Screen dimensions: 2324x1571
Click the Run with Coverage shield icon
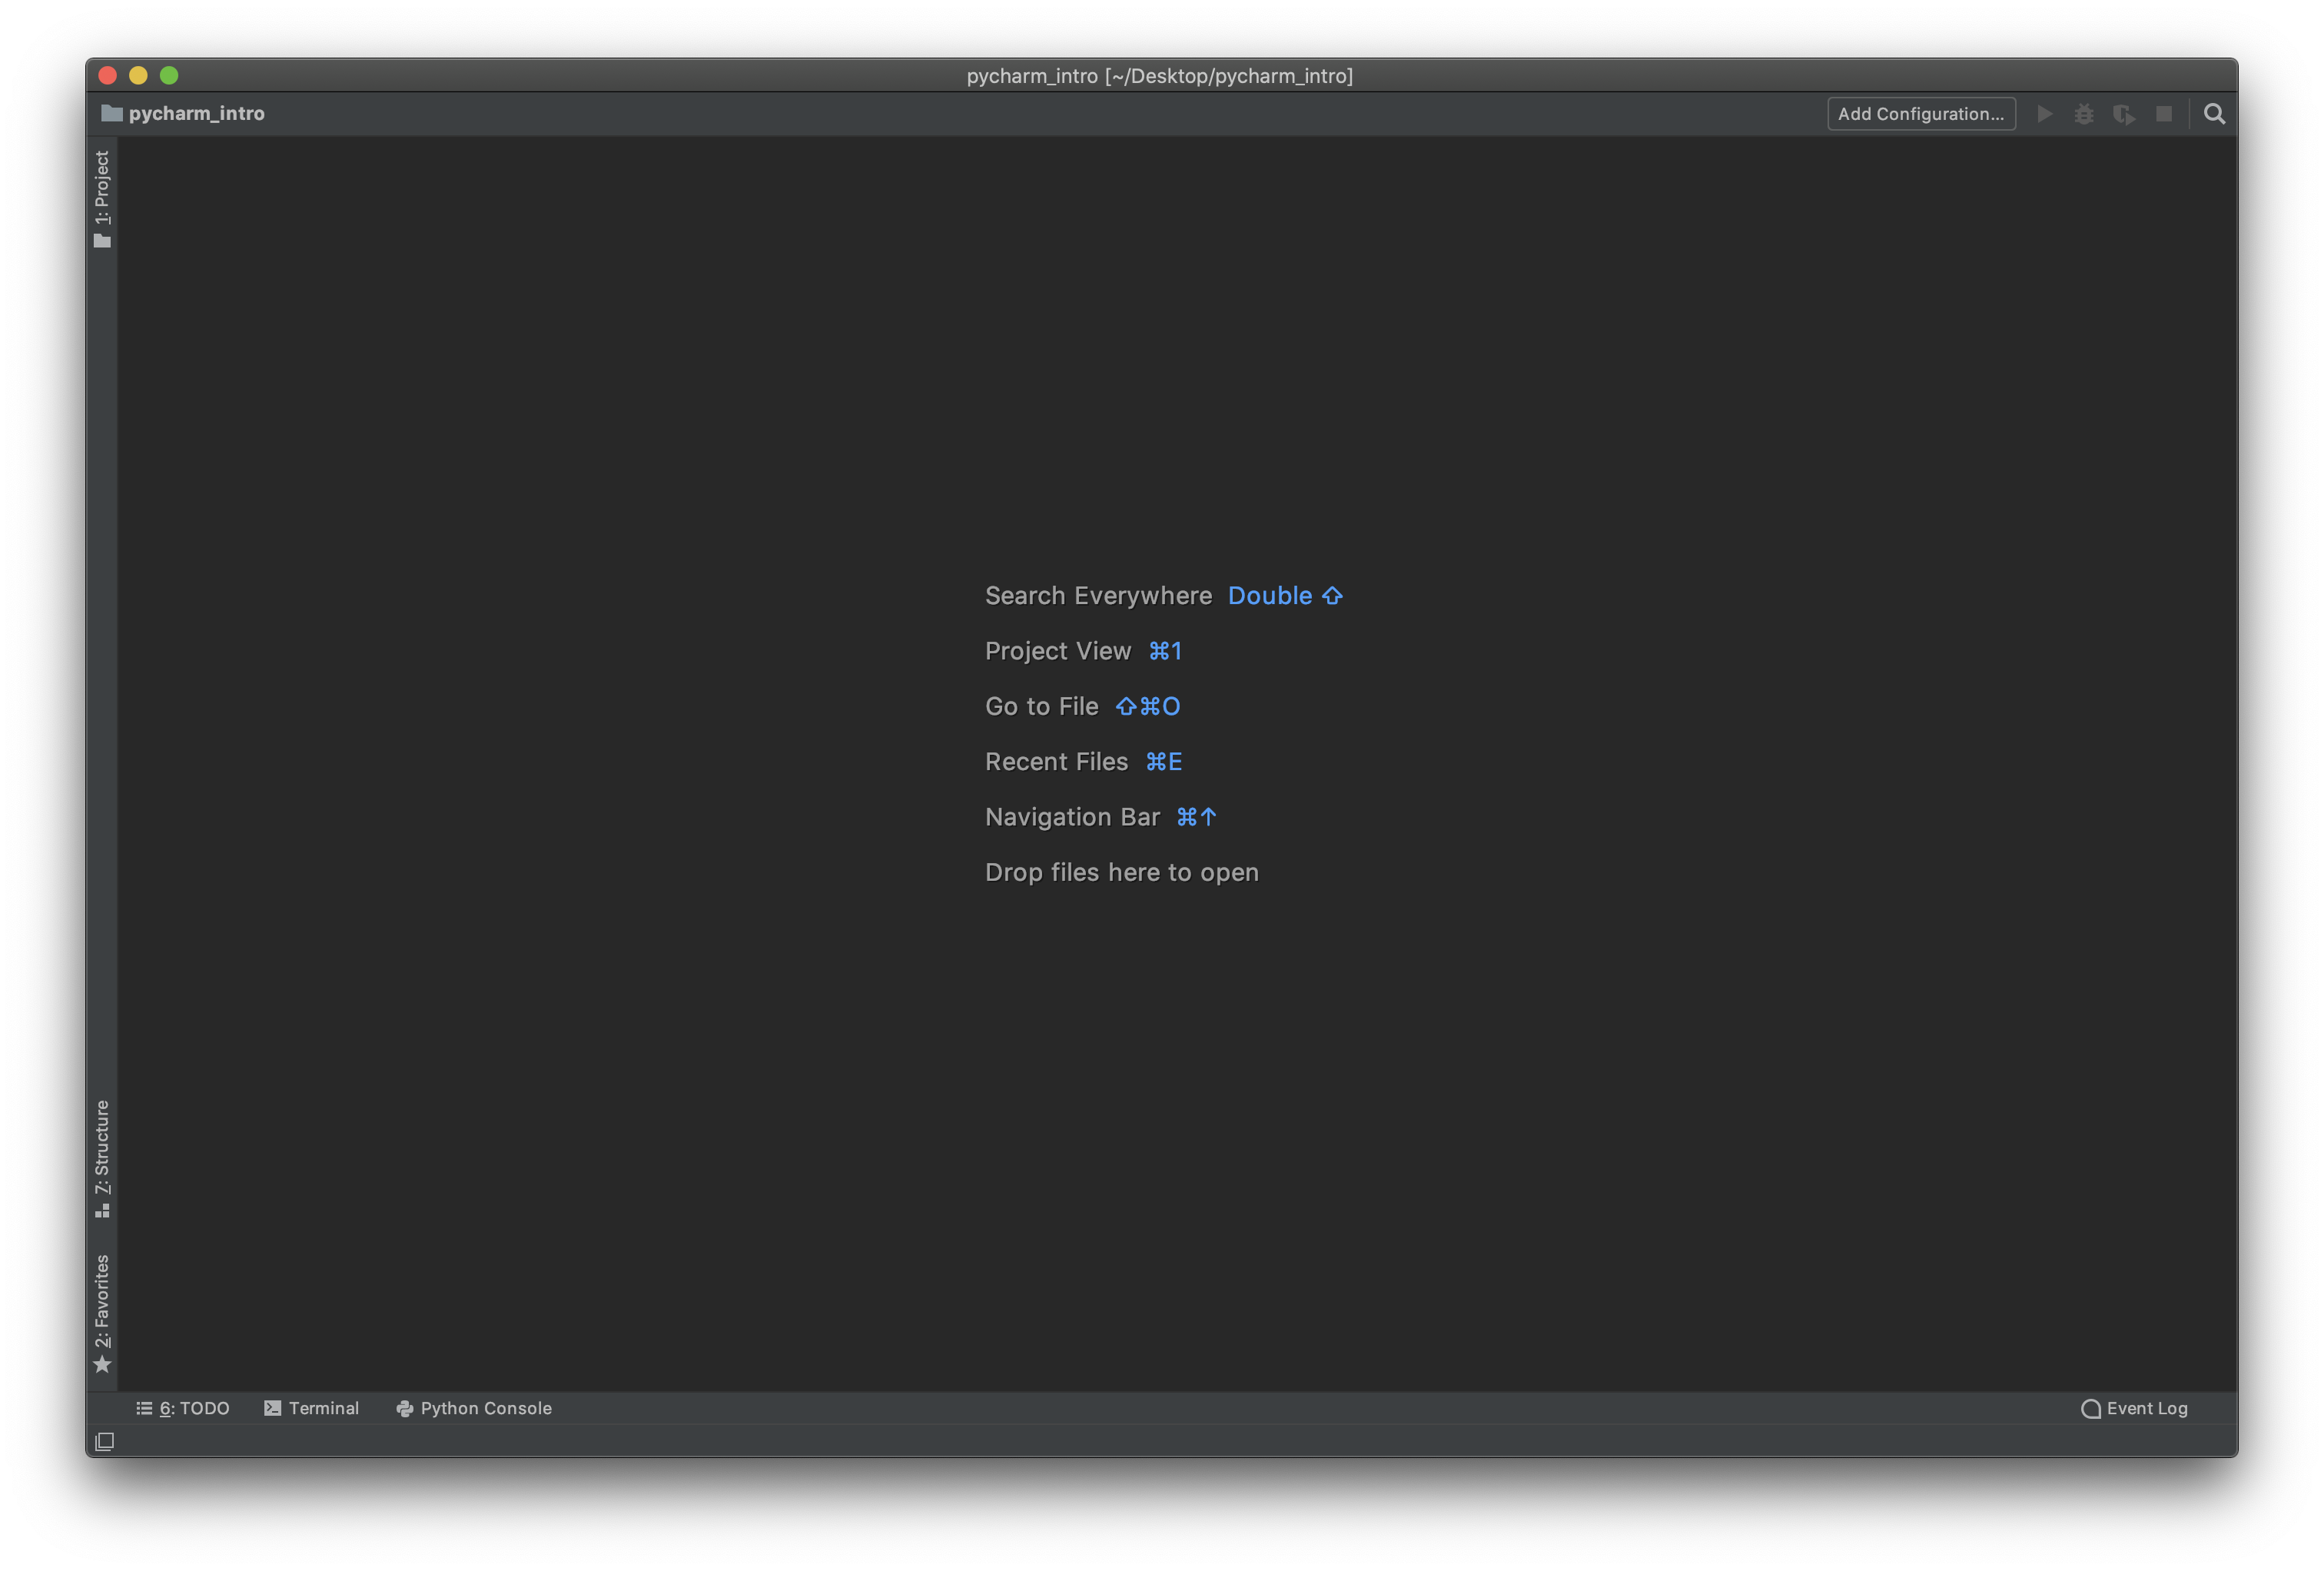pyautogui.click(x=2124, y=113)
